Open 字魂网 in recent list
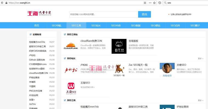The image size is (208, 109). point(32,82)
